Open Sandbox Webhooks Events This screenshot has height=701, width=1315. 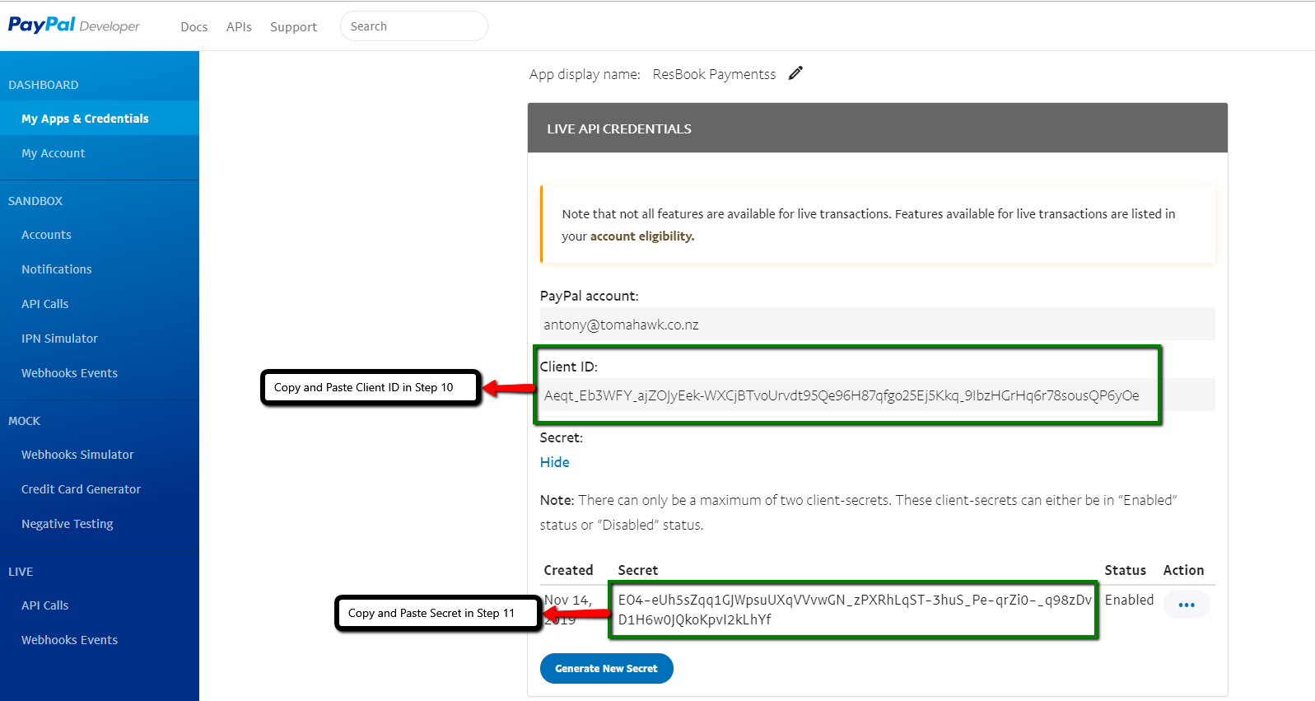[69, 373]
